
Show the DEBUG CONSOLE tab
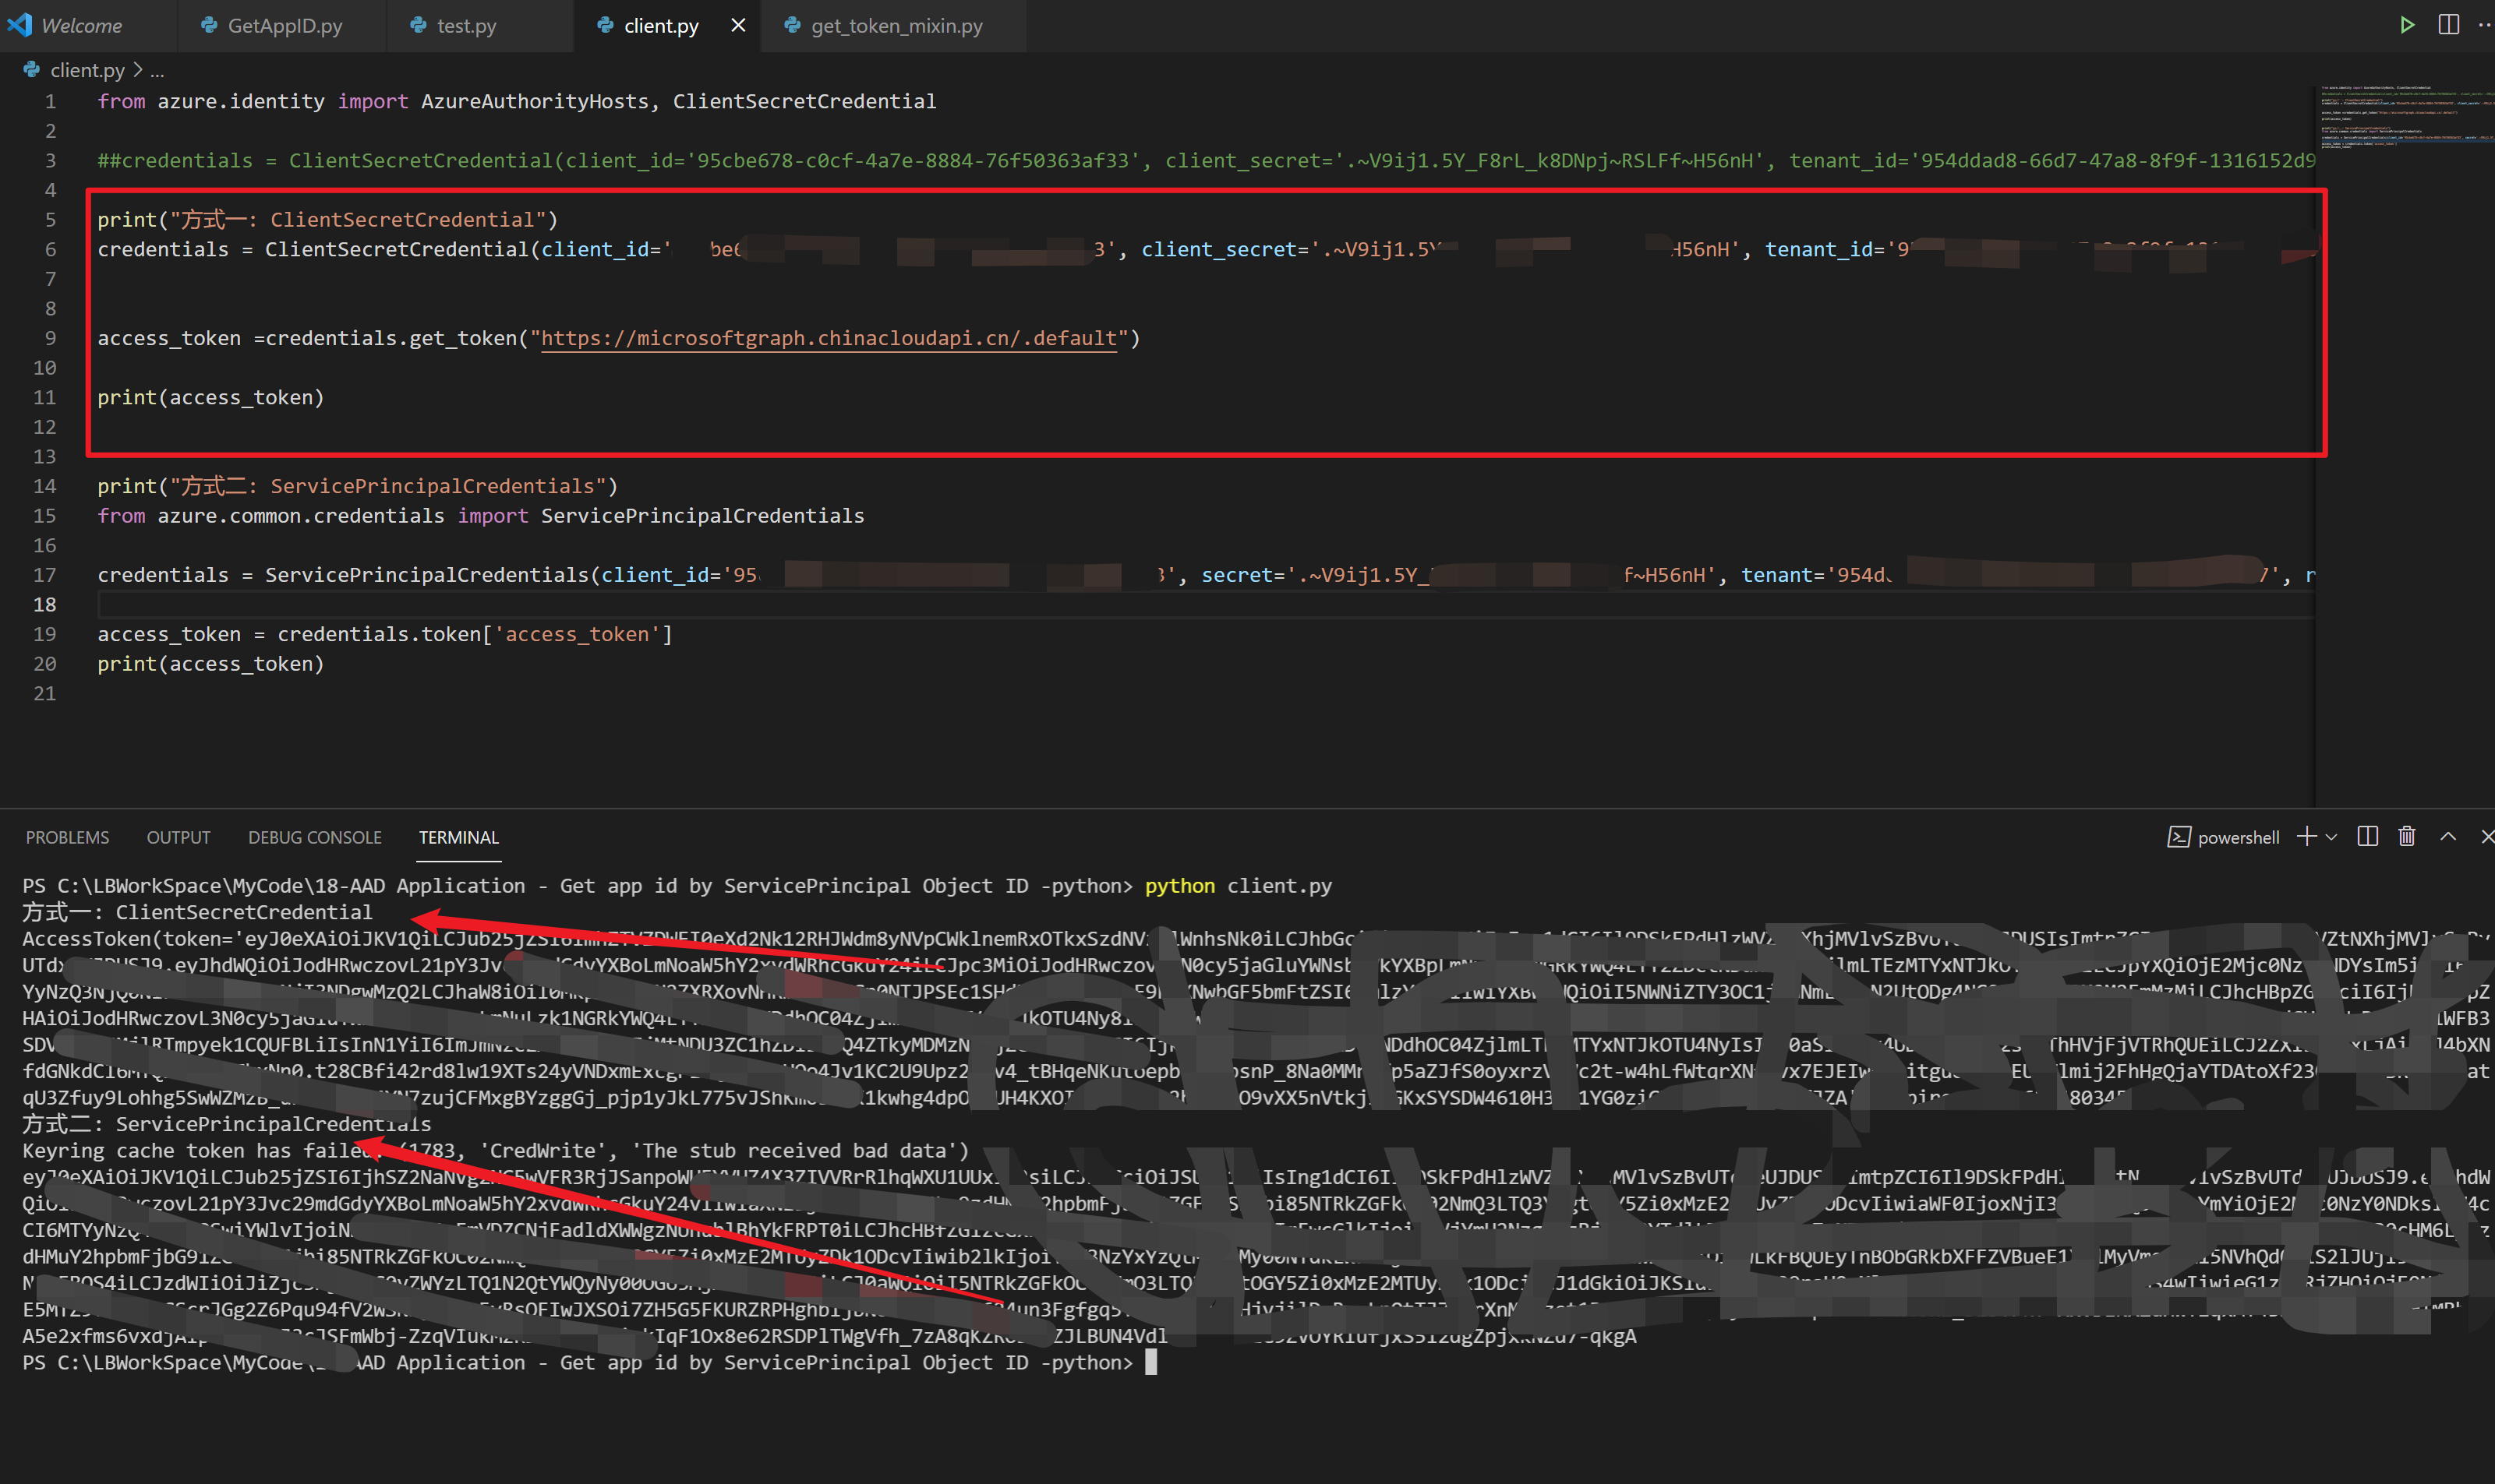pyautogui.click(x=314, y=837)
